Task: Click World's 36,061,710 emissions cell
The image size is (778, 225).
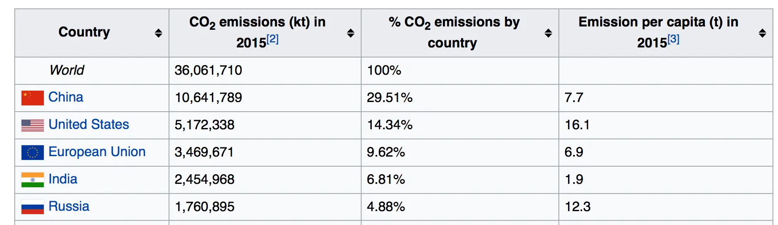Action: [208, 70]
